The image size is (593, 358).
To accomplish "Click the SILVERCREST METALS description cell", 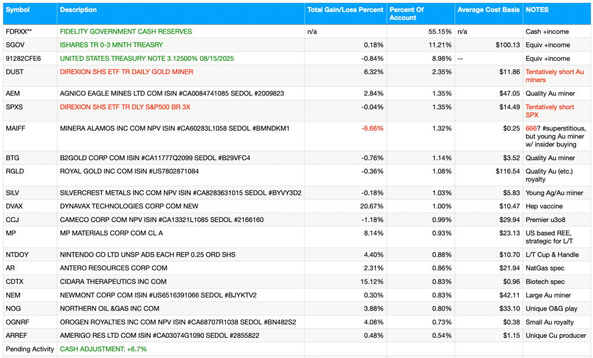I will (x=181, y=193).
